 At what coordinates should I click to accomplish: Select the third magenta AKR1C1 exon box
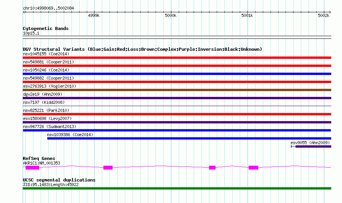(212, 168)
